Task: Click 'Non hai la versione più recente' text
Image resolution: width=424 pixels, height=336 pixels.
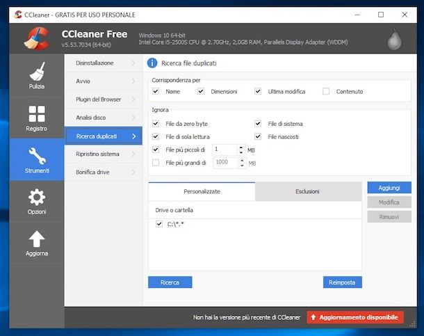Action: [x=247, y=317]
